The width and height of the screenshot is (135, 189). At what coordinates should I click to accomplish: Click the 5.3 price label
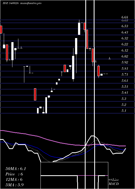tap(124, 99)
